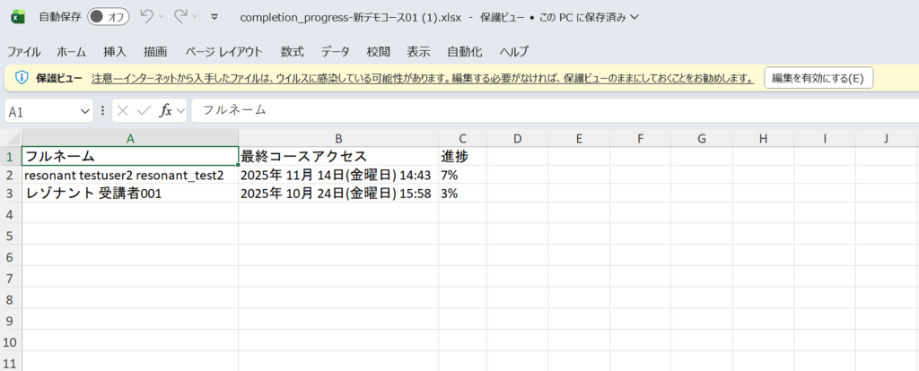
Task: Open the Customize Quick Access Toolbar dropdown
Action: click(214, 17)
